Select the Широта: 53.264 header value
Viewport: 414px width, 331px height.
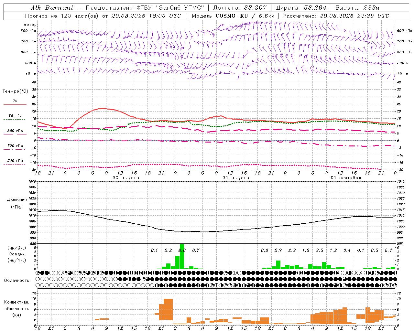[x=301, y=8]
